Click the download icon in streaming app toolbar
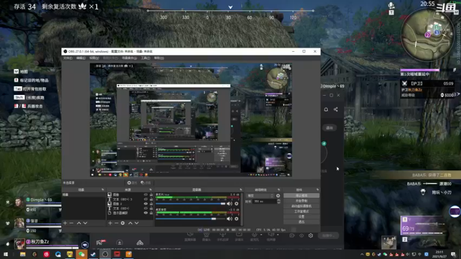Image resolution: width=461 pixels, height=259 pixels. (x=119, y=242)
